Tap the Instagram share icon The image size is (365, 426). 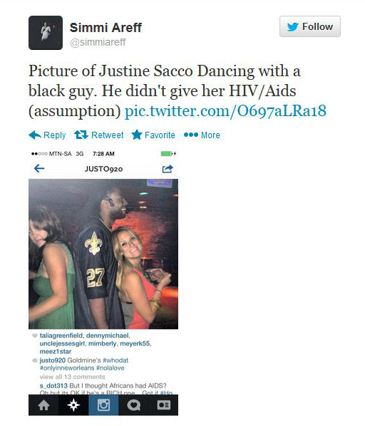point(168,169)
